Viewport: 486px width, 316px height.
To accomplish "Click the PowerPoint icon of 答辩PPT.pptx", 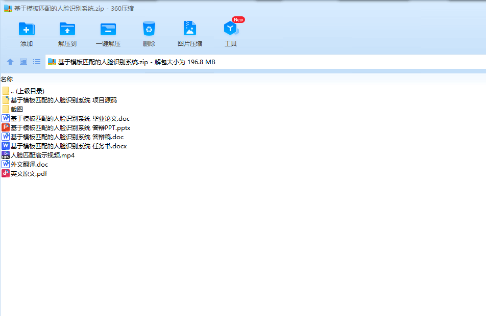I will coord(6,127).
